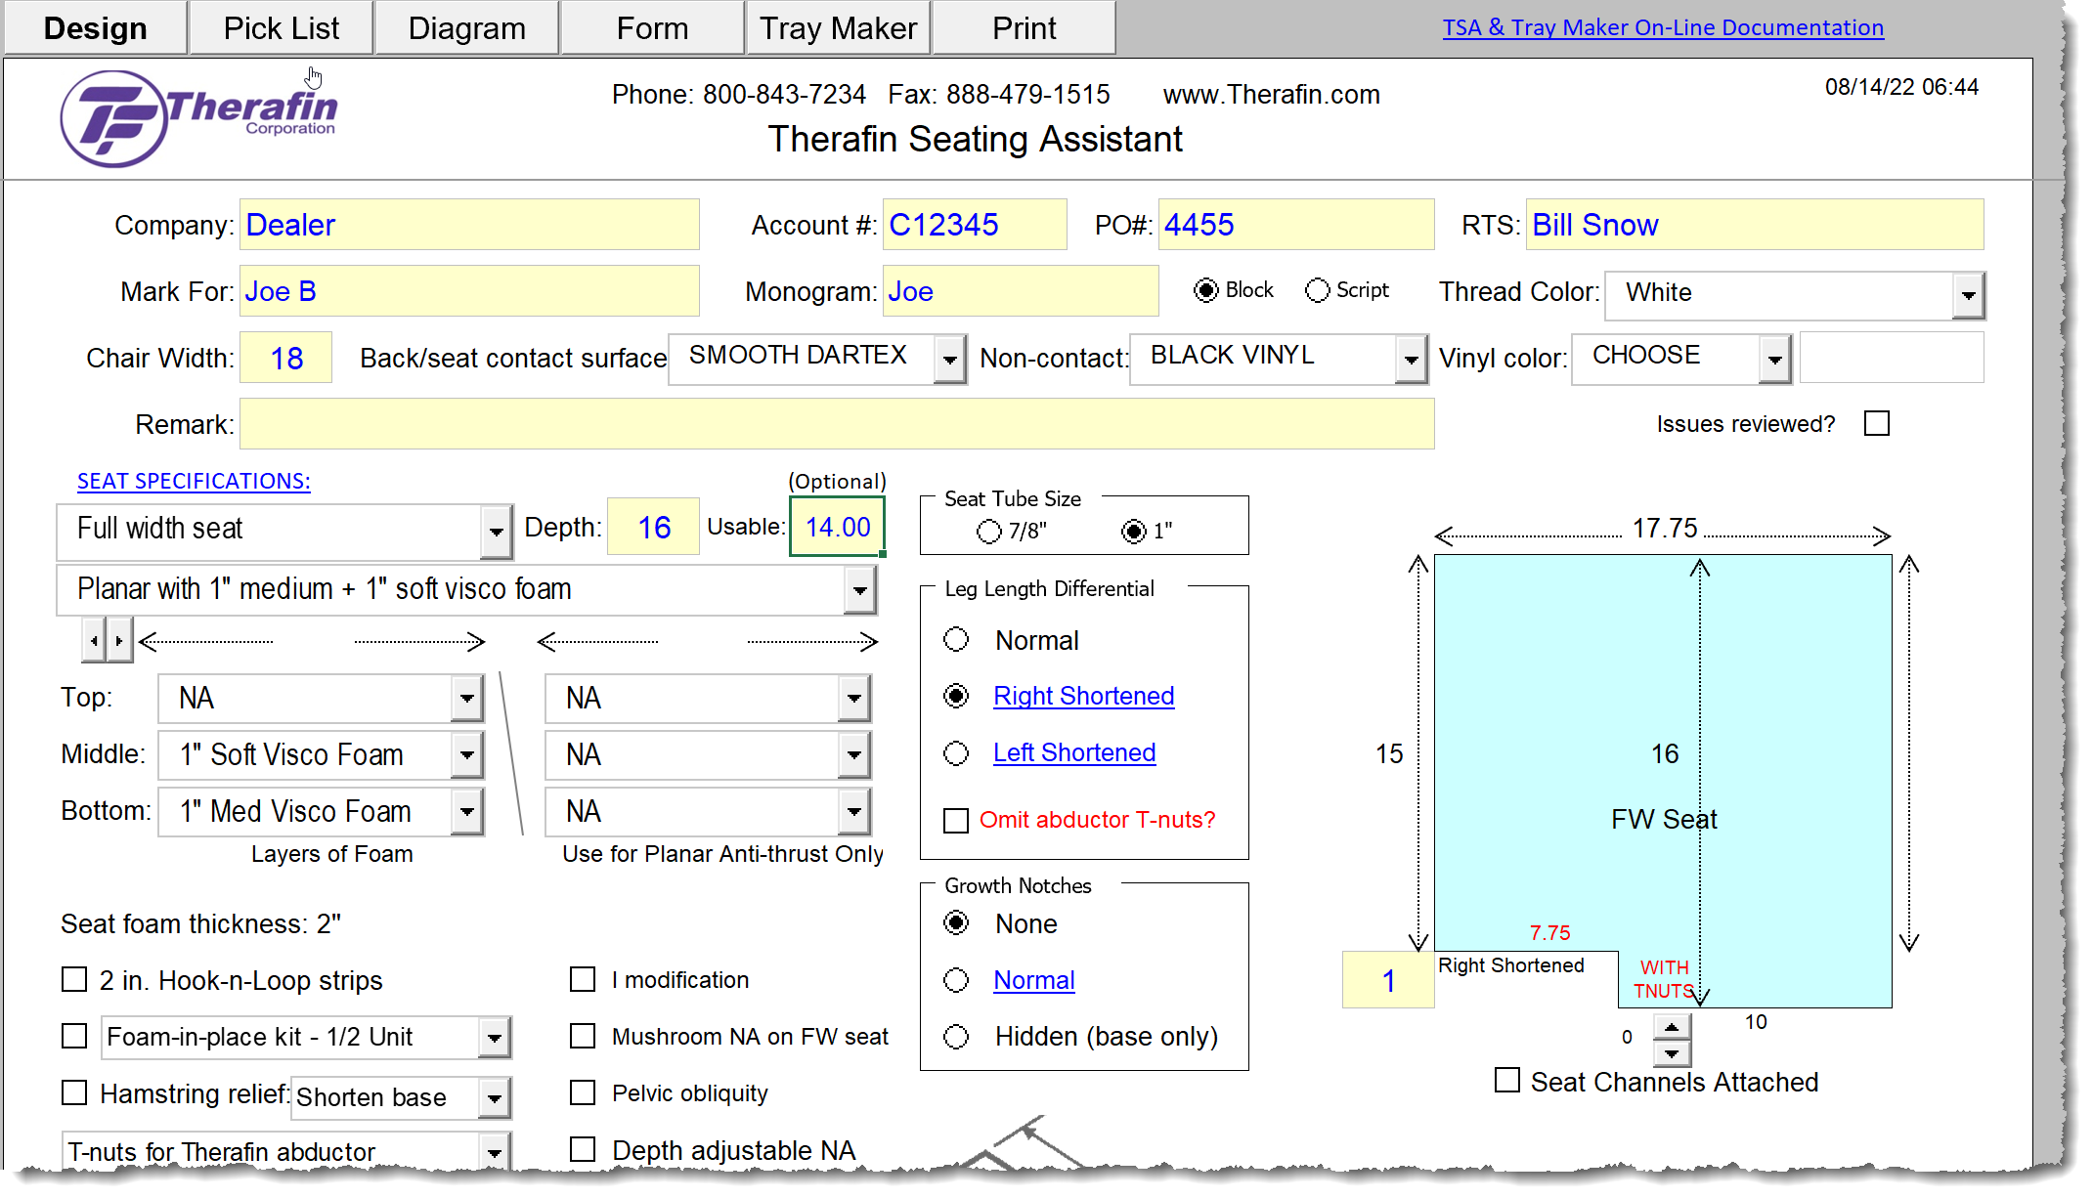
Task: Open Thread Color dropdown arrow
Action: 1968,294
